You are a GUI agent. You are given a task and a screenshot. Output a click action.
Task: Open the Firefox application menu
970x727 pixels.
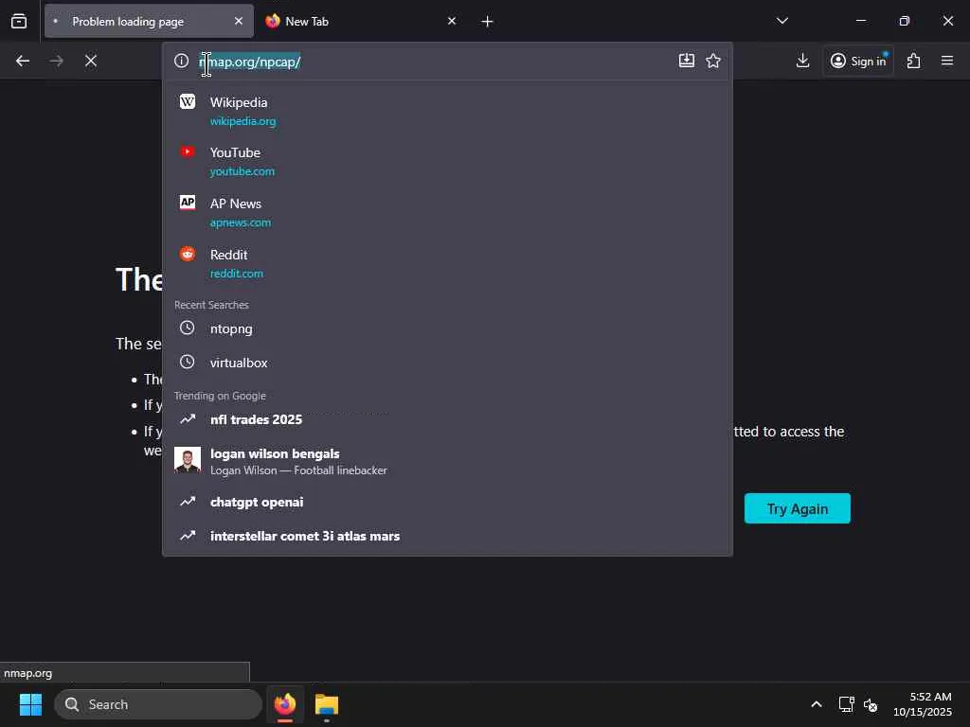point(947,61)
